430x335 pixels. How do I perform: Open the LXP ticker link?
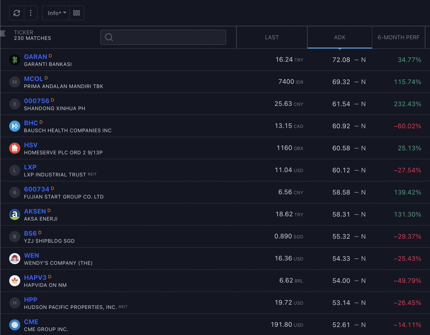click(30, 167)
